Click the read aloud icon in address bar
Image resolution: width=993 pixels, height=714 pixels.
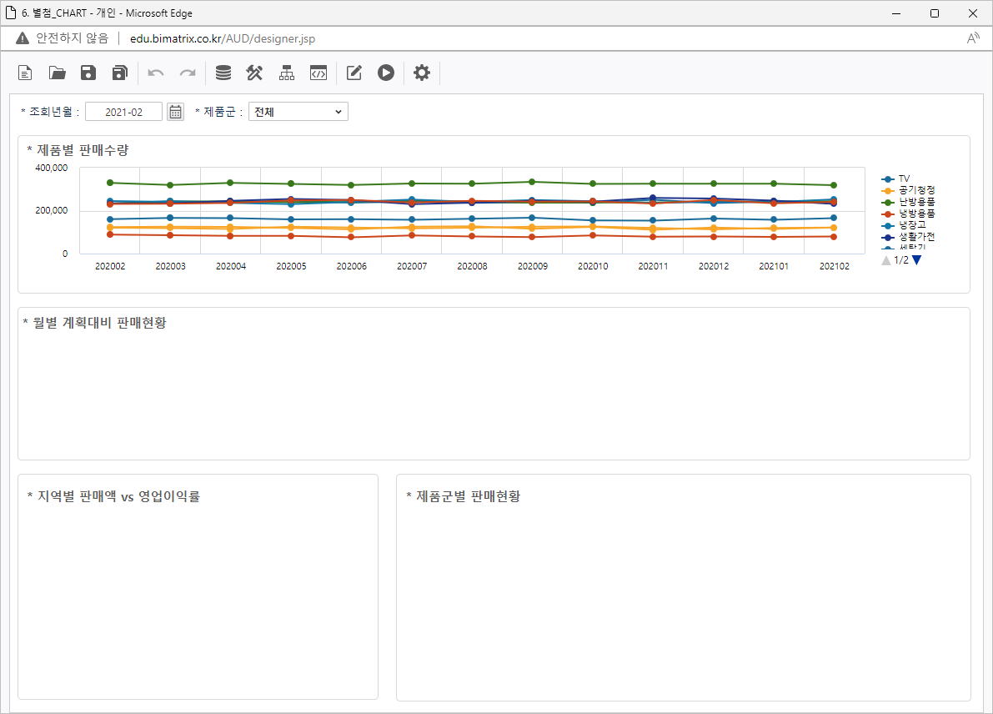tap(972, 38)
